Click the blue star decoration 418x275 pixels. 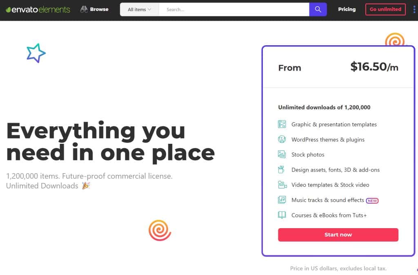click(x=36, y=53)
